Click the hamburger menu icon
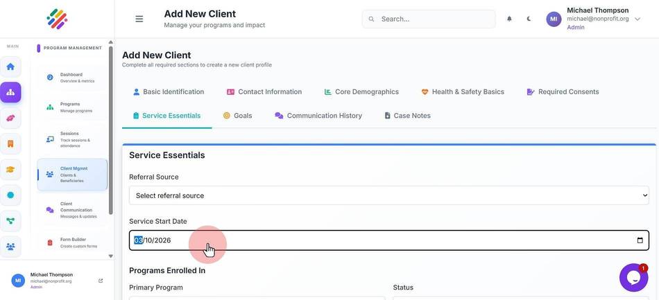Viewport: 659px width, 300px height. point(139,19)
